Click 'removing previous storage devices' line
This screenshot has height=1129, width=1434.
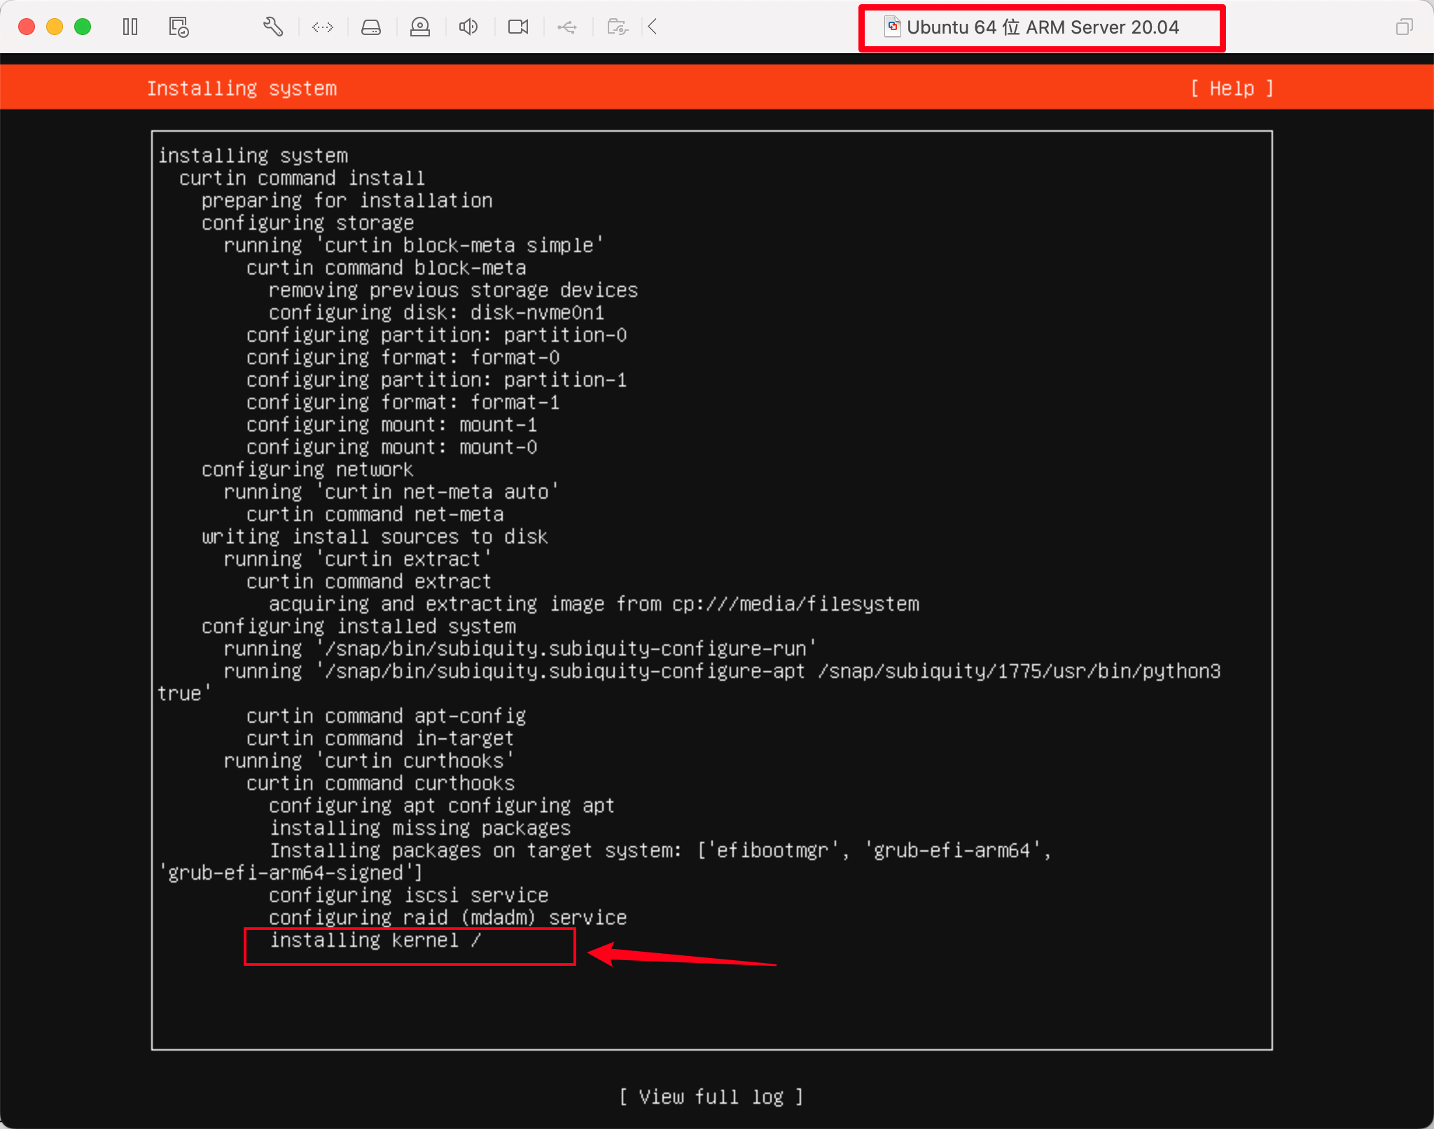tap(453, 290)
